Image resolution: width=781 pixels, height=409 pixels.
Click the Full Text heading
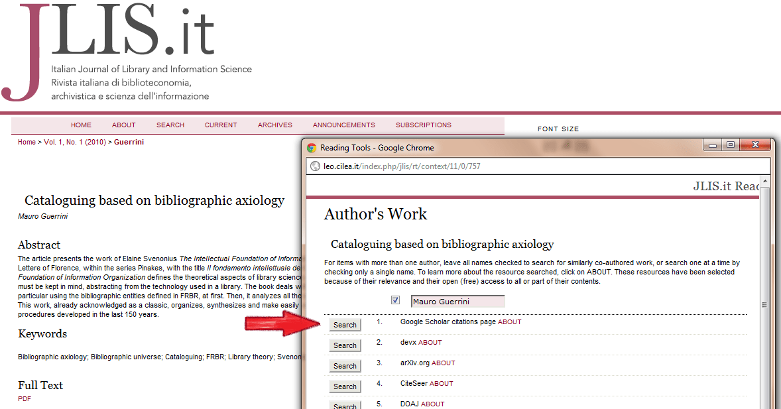(40, 385)
